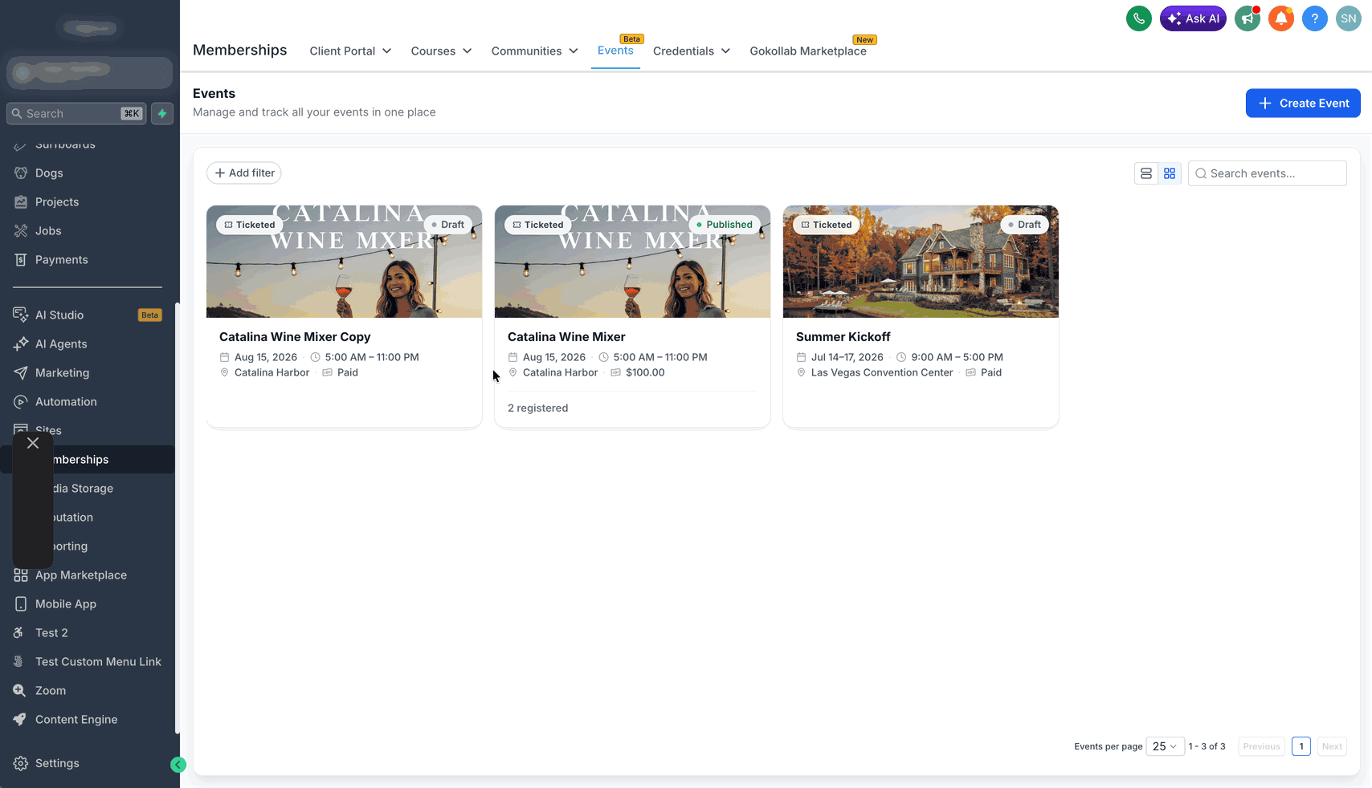Switch to list view layout

point(1146,173)
